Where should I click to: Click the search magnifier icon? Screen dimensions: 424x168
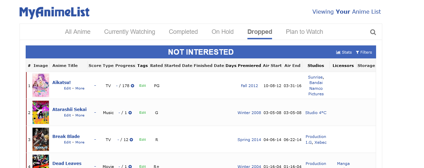pyautogui.click(x=373, y=32)
